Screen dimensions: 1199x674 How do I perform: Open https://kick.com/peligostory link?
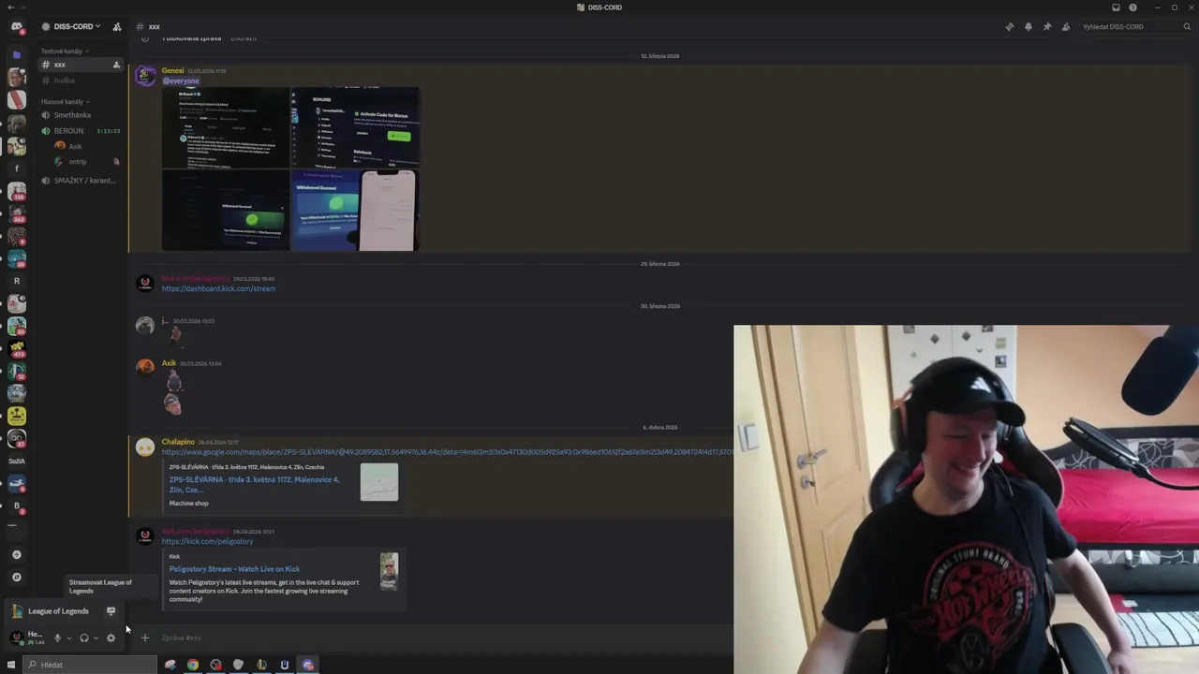pos(207,541)
